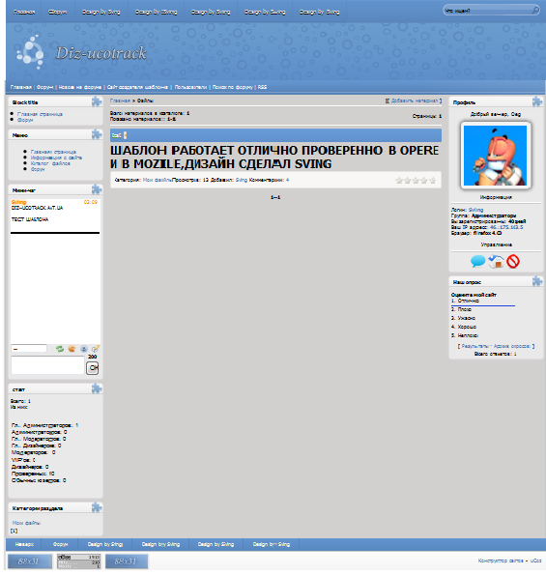Click the puzzle icon on Профиль block
The height and width of the screenshot is (575, 546).
point(537,101)
